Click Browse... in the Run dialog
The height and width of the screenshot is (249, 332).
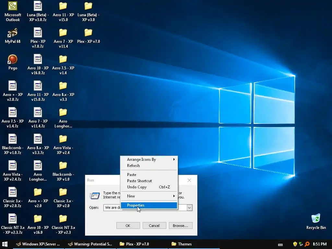click(181, 226)
